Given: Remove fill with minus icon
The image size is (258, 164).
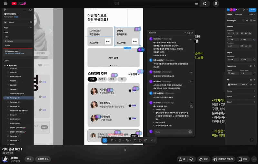Looking at the screenshot, I should coord(254,85).
